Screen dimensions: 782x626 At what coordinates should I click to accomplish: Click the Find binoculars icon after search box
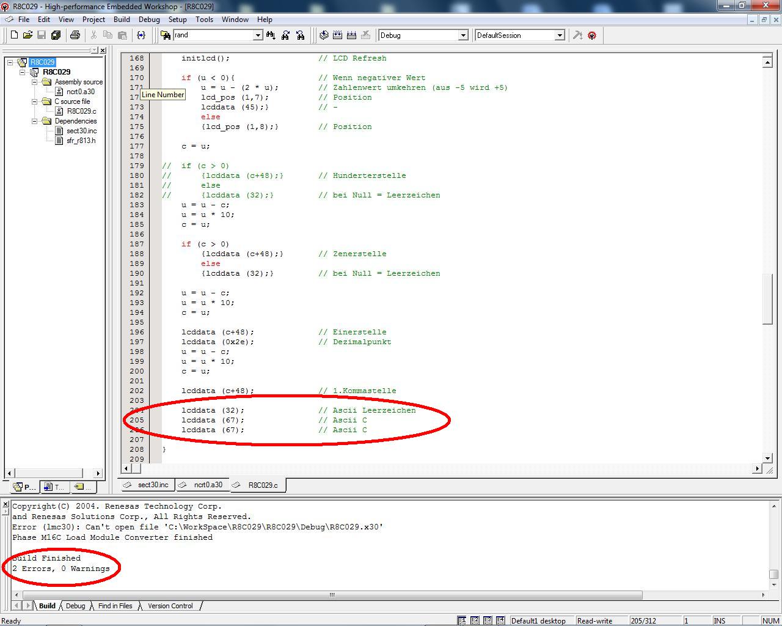coord(271,35)
